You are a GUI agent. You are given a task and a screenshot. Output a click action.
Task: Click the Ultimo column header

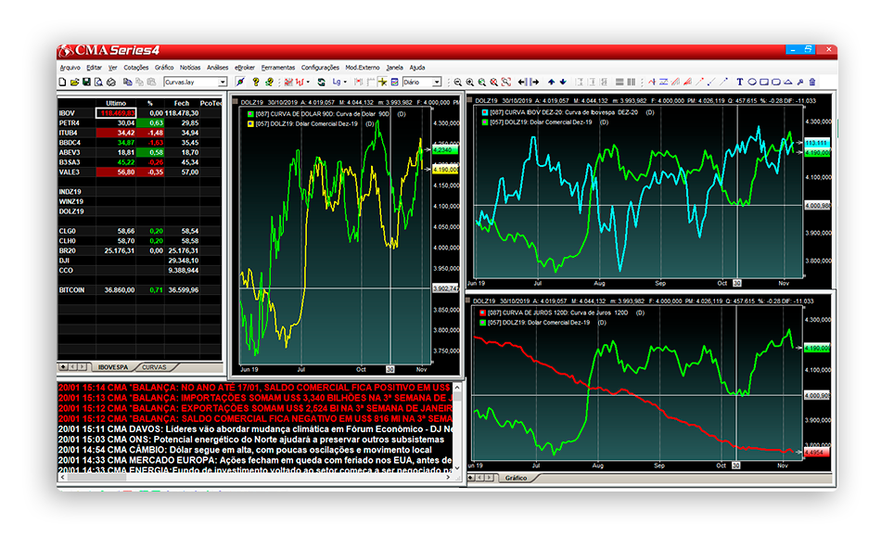pos(116,103)
